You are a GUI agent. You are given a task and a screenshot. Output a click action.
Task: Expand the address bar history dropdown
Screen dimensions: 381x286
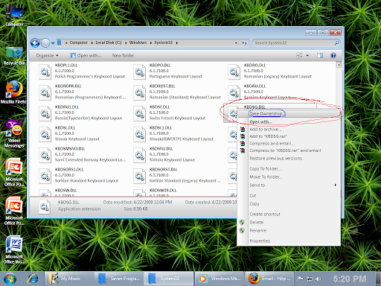click(236, 43)
